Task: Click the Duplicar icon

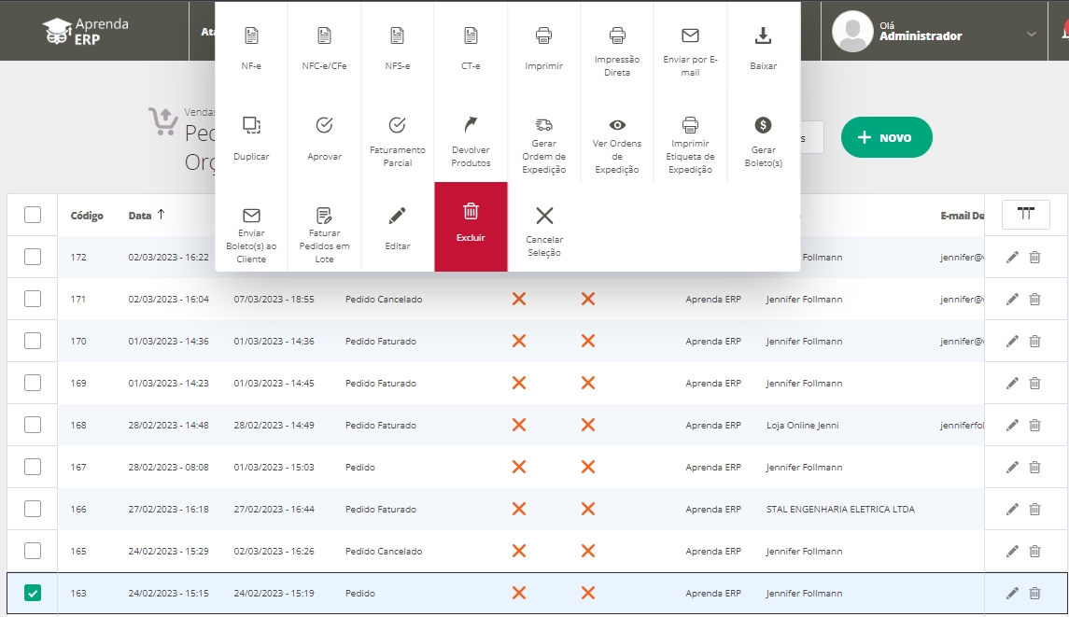Action: 251,125
